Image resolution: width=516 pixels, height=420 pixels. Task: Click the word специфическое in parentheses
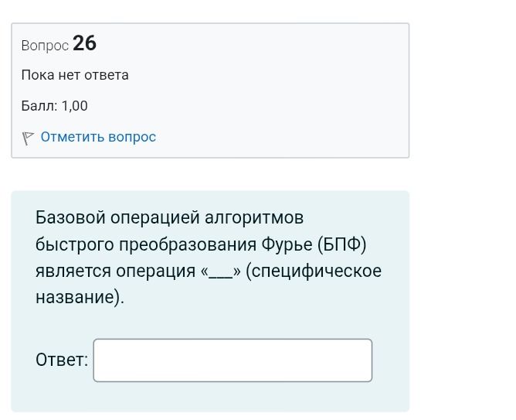tap(317, 271)
